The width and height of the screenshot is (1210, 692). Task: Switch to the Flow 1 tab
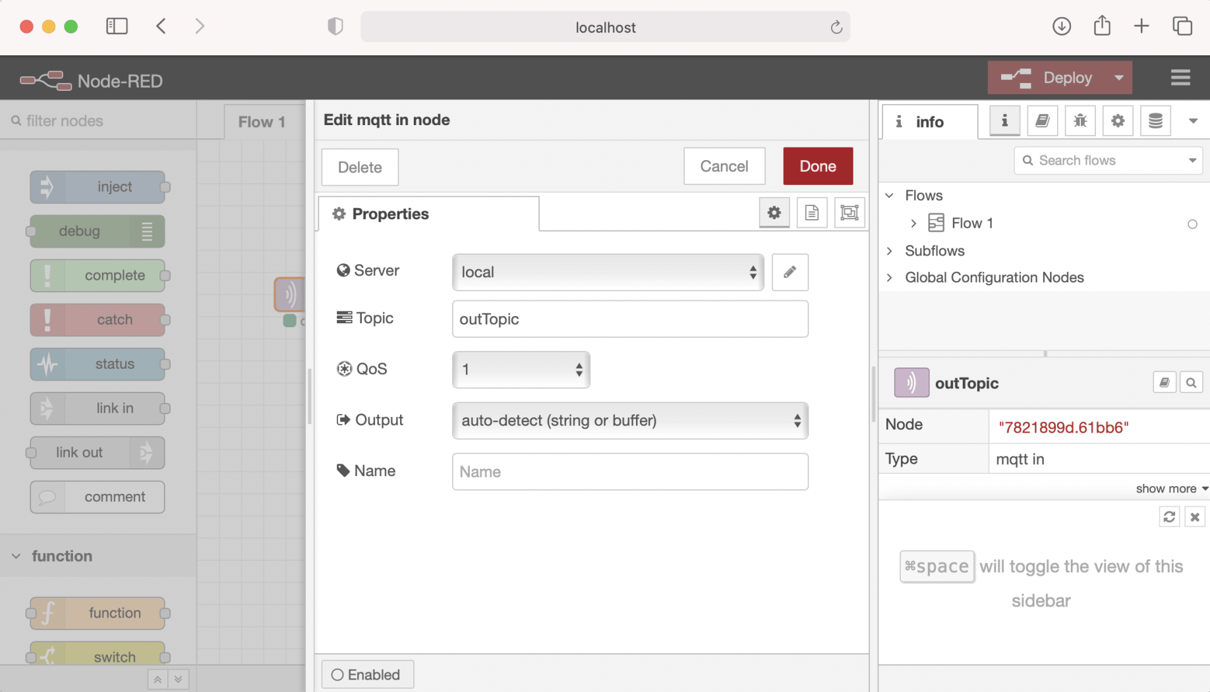coord(262,122)
